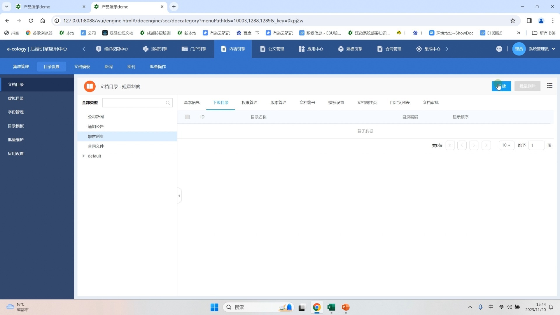560x315 pixels.
Task: Open 字段管理 in the left sidebar
Action: click(37, 112)
